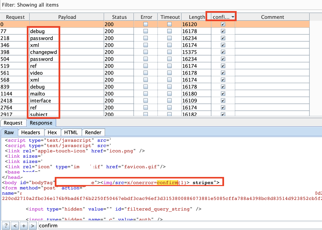Toggle confirm checkbox for request 1144
Viewport: 322px width, 230px height.
(223, 94)
